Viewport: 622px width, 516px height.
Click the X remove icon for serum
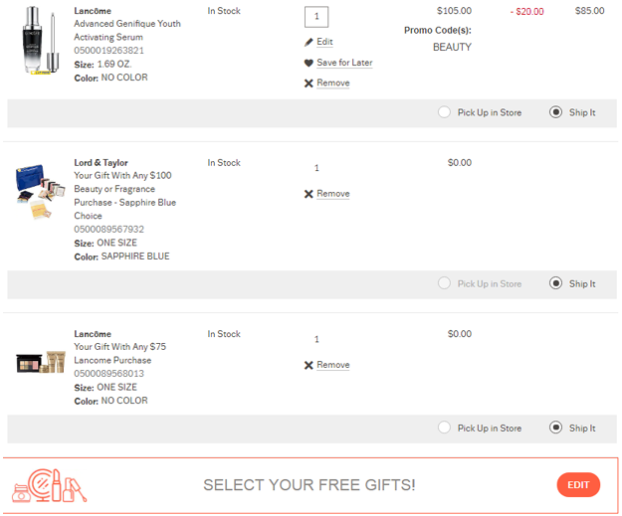pos(309,84)
